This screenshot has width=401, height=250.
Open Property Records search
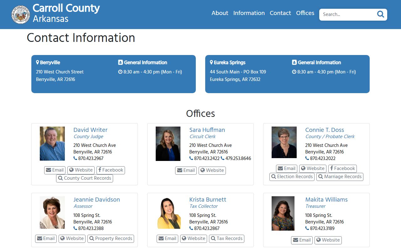point(111,239)
